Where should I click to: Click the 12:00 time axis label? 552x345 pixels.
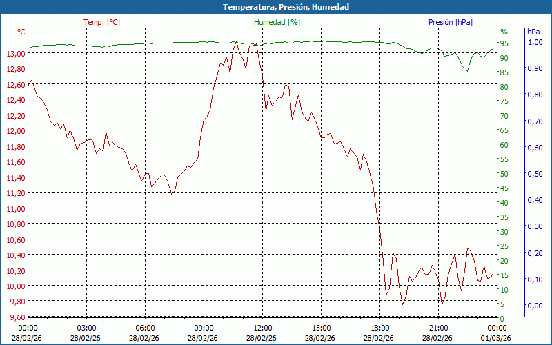tap(263, 328)
